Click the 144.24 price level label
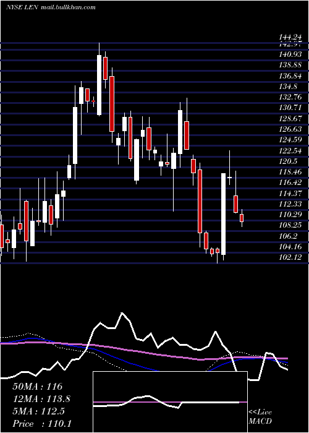Image resolution: width=309 pixels, height=433 pixels. (290, 38)
